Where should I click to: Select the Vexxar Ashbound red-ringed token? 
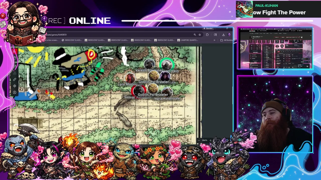[x=138, y=91]
